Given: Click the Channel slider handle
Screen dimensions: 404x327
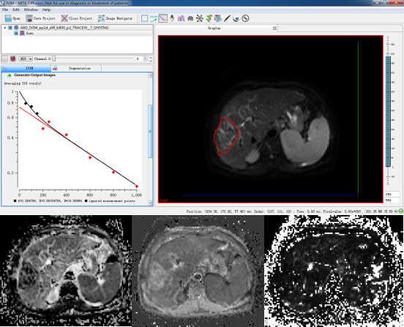Looking at the screenshot, I should point(54,59).
